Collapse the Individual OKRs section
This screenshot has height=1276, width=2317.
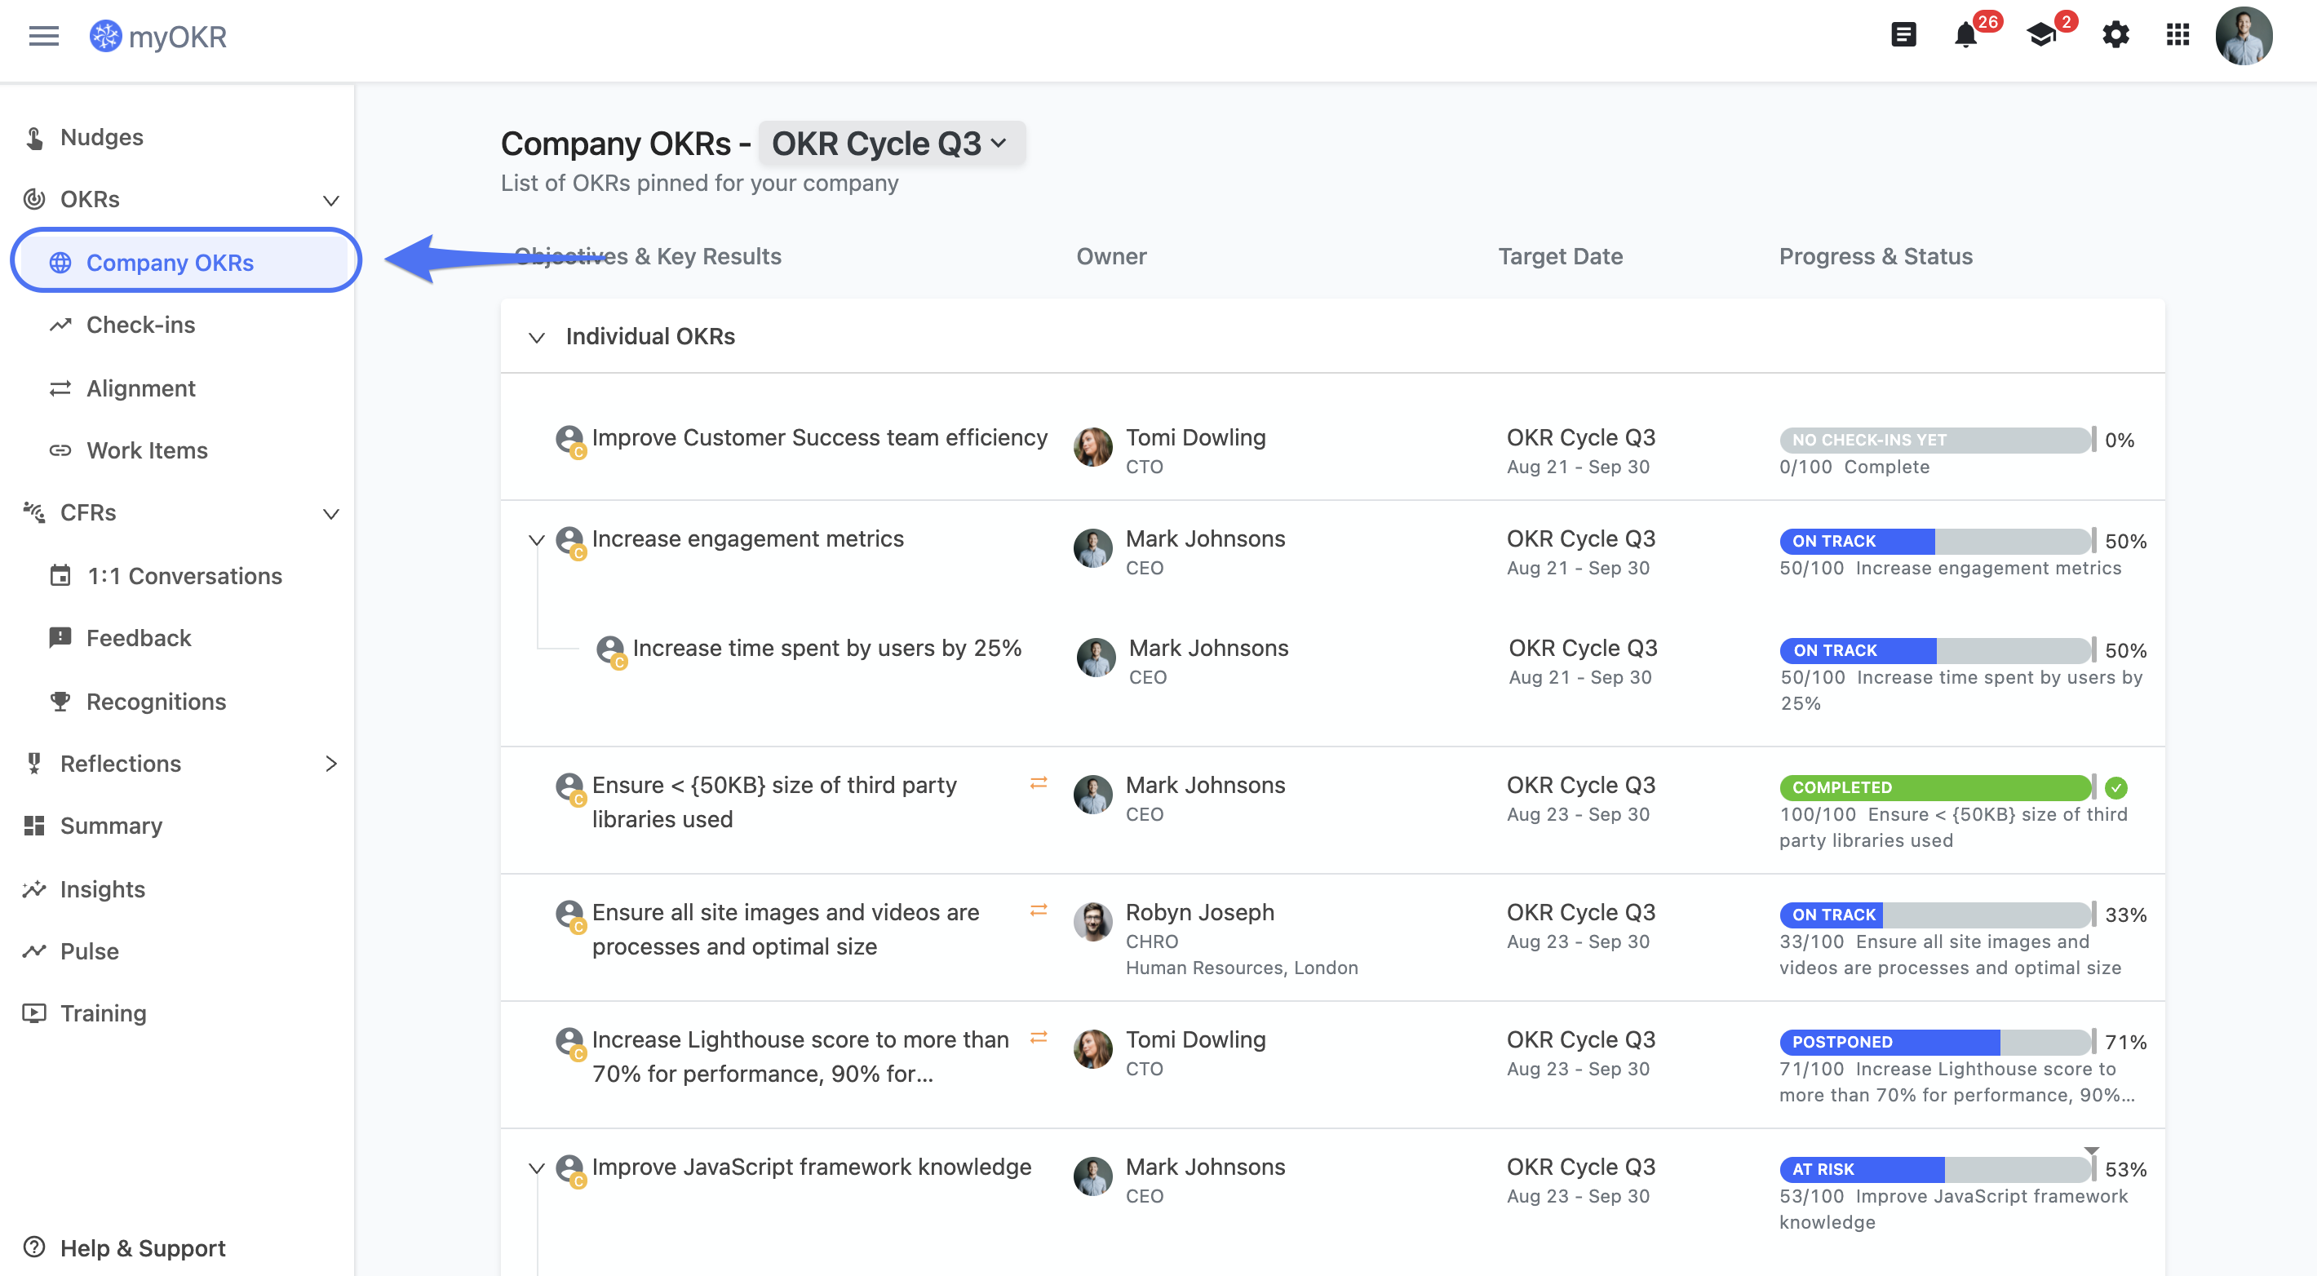(x=537, y=337)
